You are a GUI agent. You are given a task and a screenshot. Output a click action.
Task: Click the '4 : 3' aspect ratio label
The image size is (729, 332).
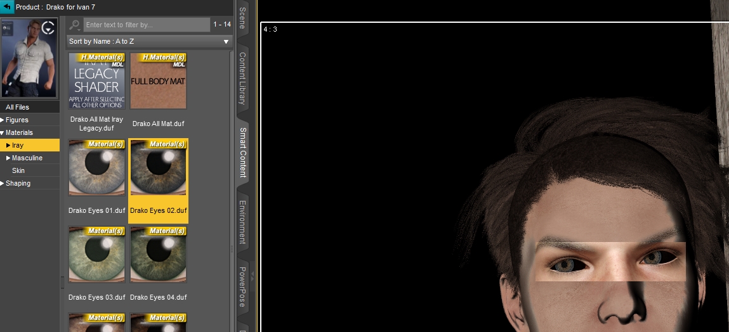[270, 30]
